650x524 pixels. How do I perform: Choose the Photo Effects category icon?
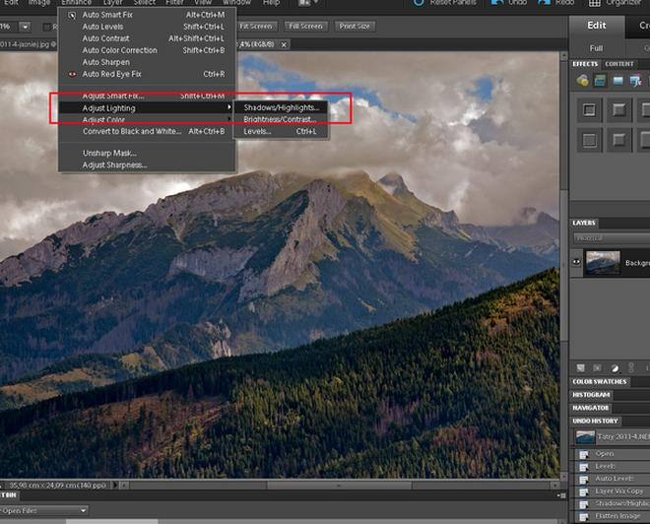[x=618, y=81]
